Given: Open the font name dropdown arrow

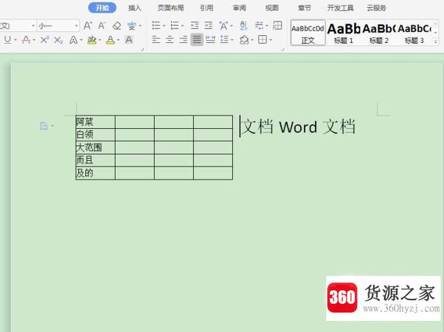Looking at the screenshot, I should point(33,26).
